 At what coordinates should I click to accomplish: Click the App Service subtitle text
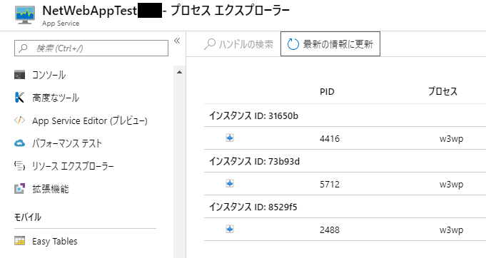coord(61,24)
